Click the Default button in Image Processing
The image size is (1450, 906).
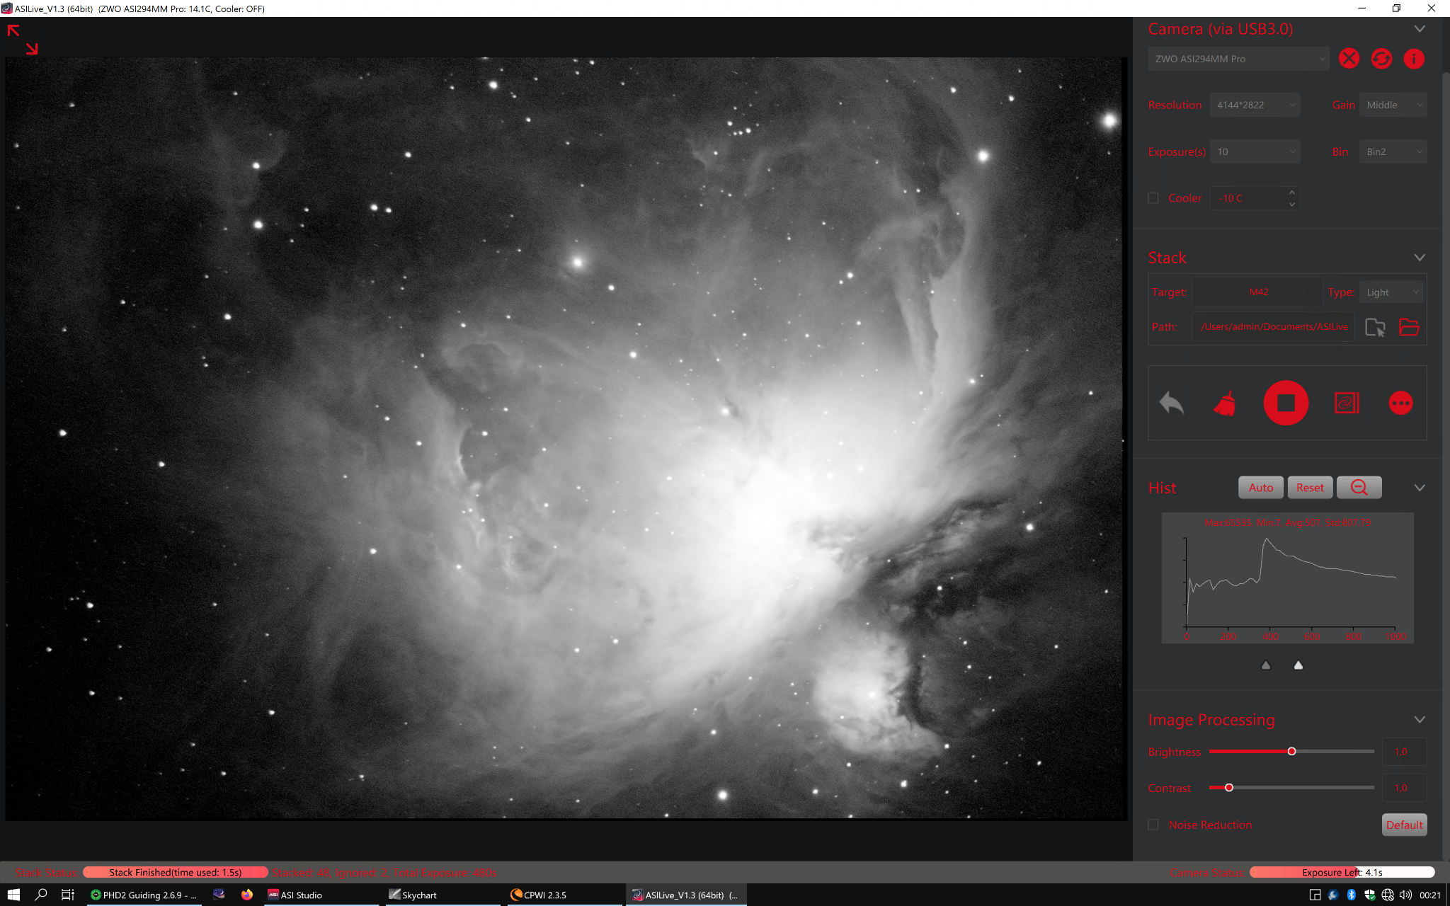point(1404,825)
